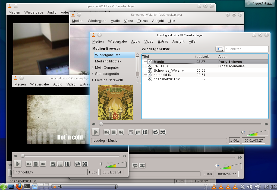Adjust volume slider in Loudog Music window

[257, 133]
